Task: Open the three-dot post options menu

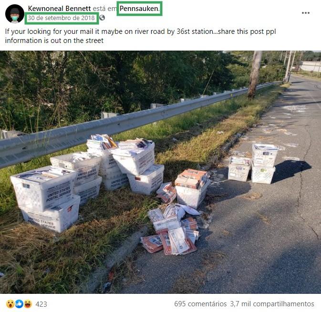Action: coord(305,13)
